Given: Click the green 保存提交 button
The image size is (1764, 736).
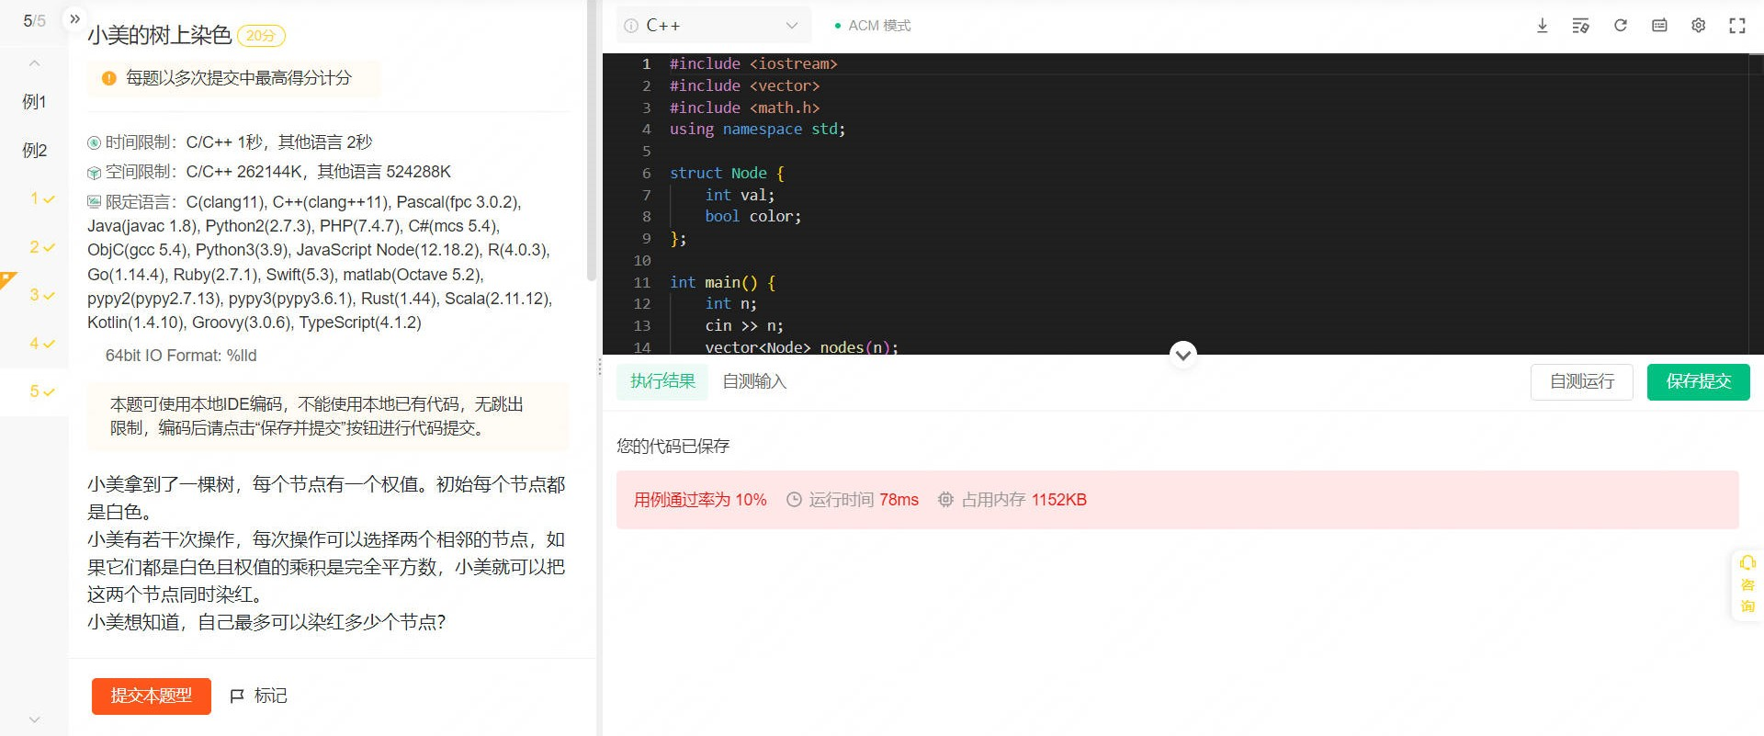Looking at the screenshot, I should coord(1698,381).
